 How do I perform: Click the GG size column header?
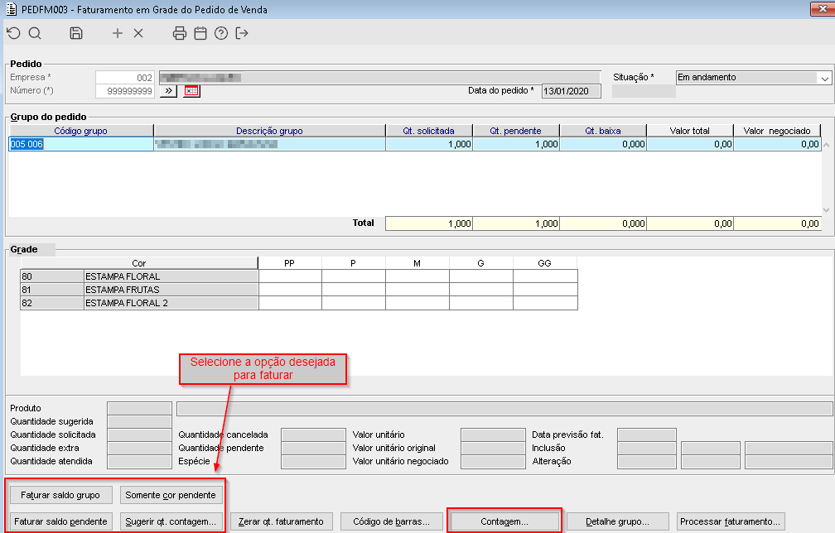[544, 263]
